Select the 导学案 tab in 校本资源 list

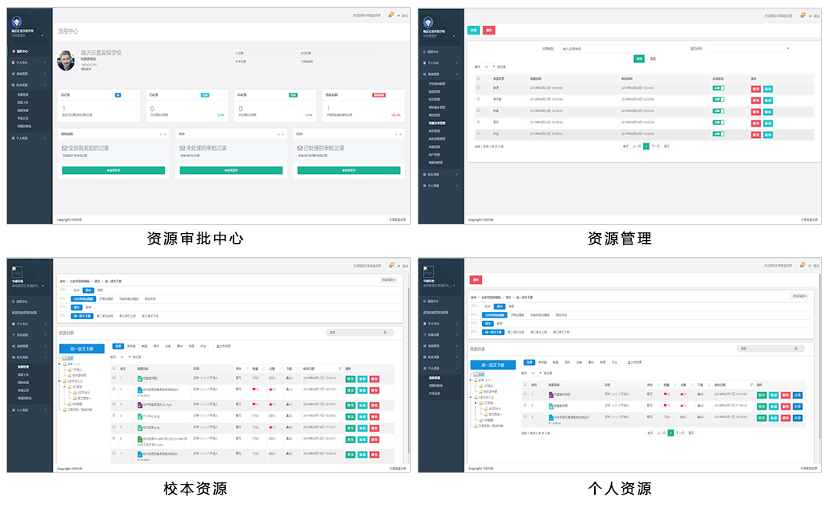pyautogui.click(x=132, y=346)
